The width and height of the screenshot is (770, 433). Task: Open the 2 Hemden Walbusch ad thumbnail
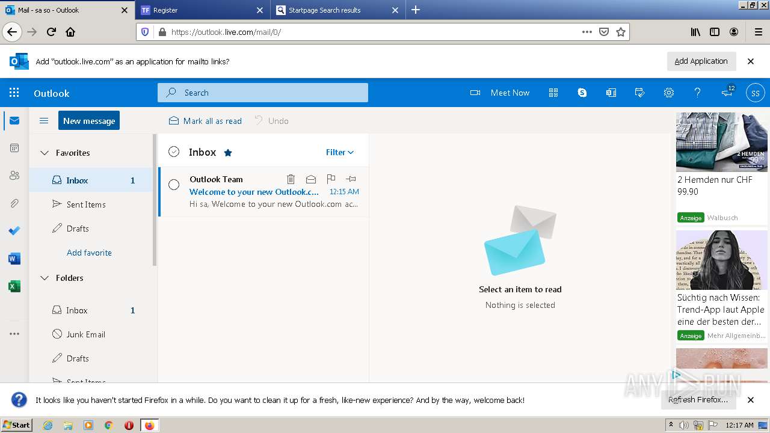pyautogui.click(x=722, y=142)
